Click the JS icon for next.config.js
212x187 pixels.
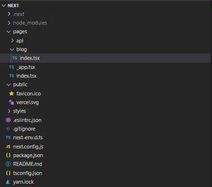coord(8,147)
